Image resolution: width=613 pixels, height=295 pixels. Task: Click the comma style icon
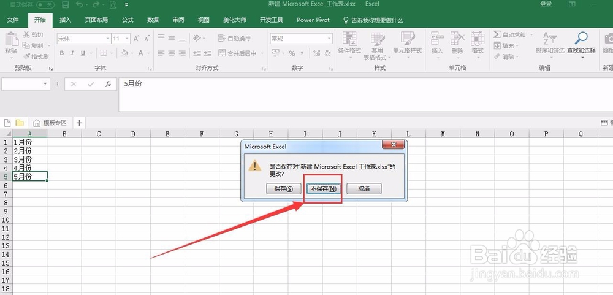302,53
